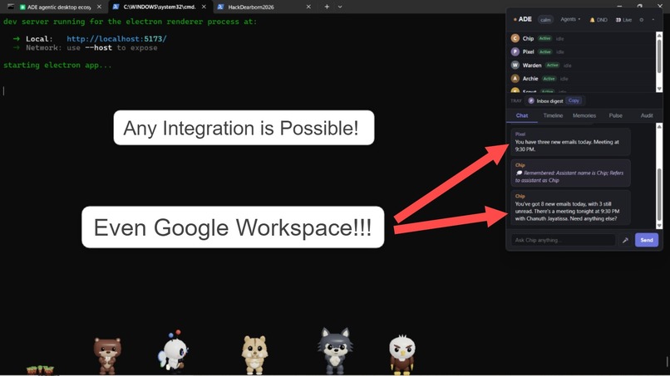The width and height of the screenshot is (670, 376).
Task: Open the terminal new-tab profile dropdown chevron
Action: pos(340,7)
